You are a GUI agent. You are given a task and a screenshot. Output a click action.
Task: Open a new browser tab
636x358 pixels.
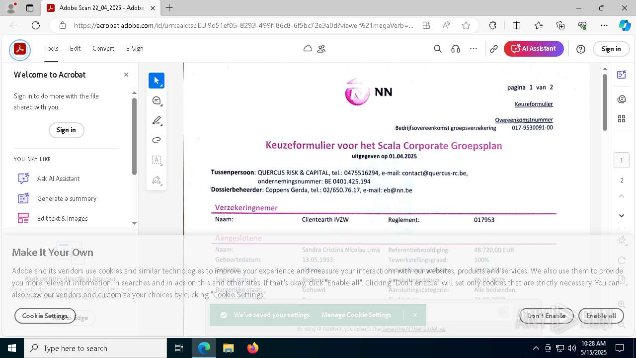pos(169,8)
